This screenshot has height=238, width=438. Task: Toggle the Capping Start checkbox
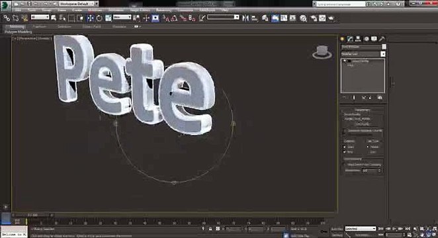click(345, 147)
